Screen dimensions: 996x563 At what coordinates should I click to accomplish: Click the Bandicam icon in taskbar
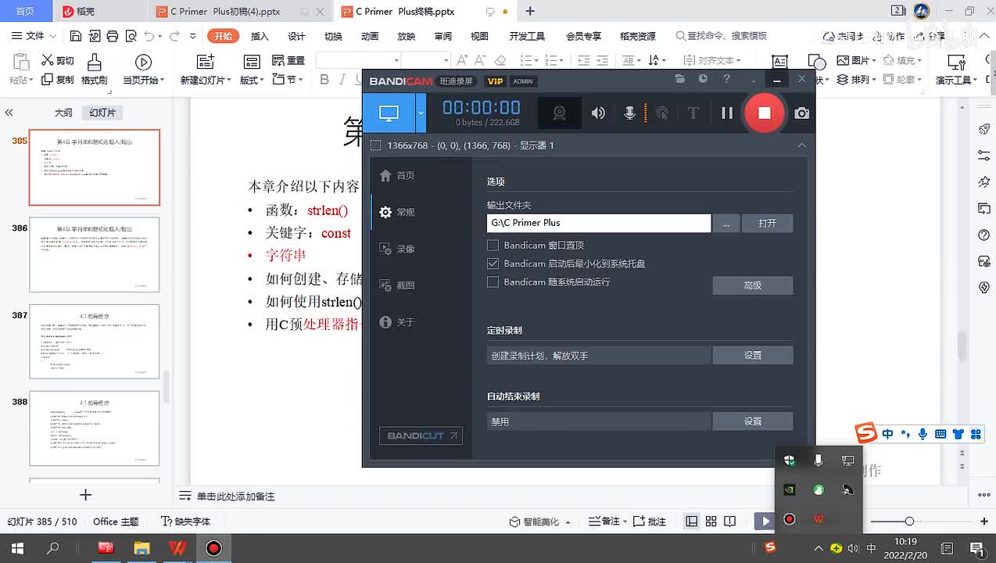point(213,548)
